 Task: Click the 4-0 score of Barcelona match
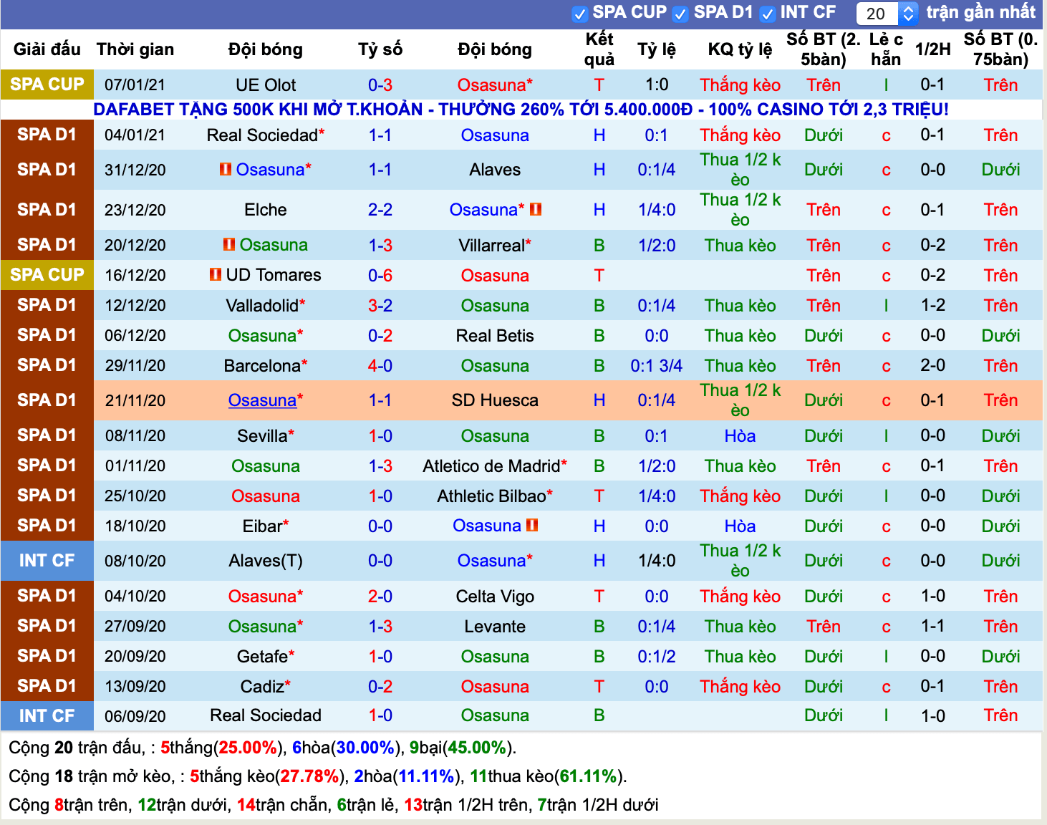click(x=380, y=366)
